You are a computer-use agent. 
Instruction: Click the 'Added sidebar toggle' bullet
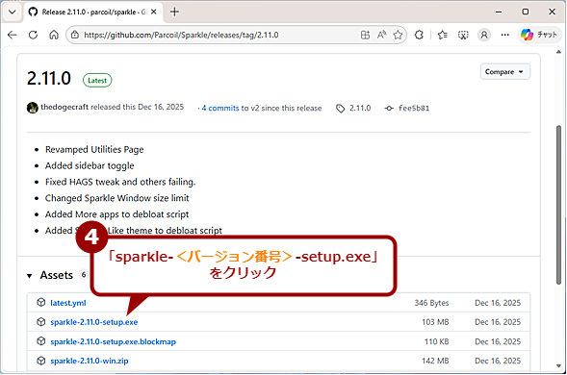[90, 165]
